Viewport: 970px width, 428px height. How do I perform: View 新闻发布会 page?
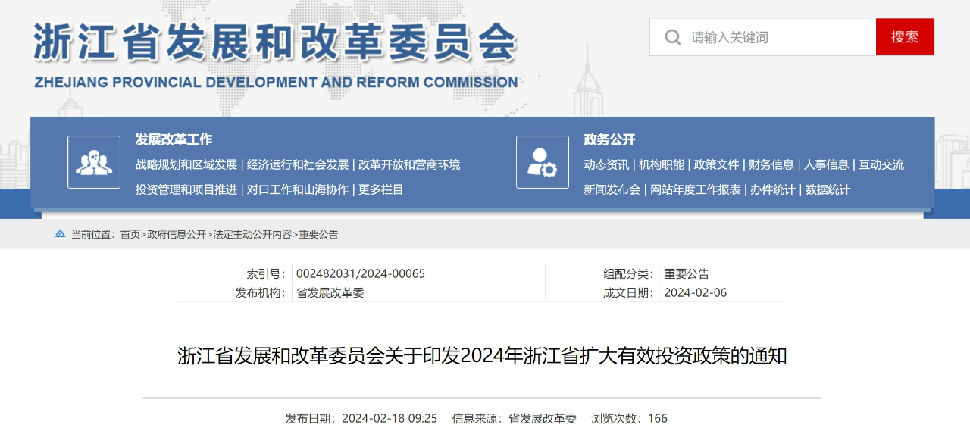(612, 189)
